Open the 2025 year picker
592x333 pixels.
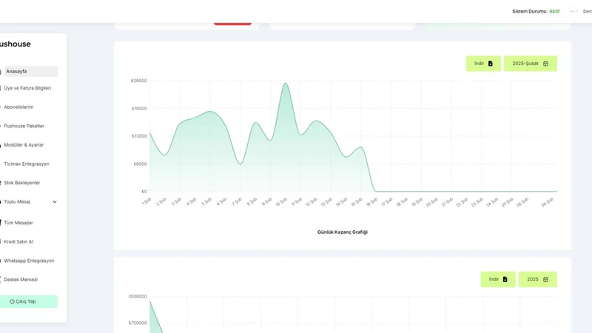pos(538,280)
